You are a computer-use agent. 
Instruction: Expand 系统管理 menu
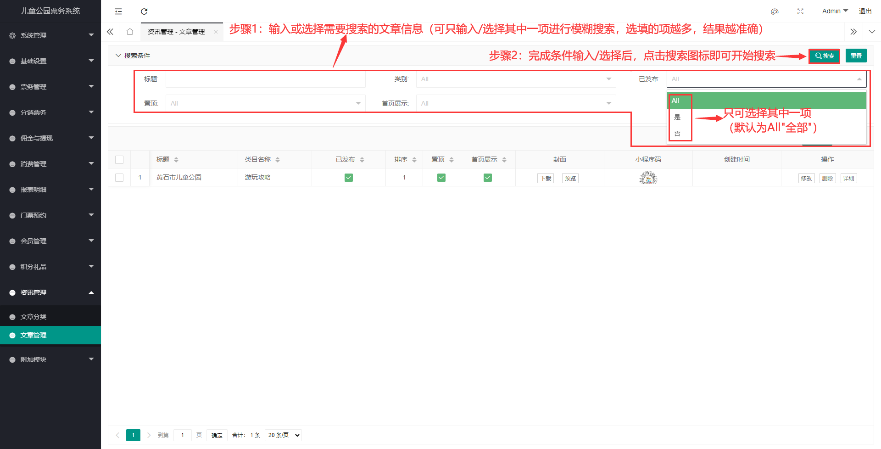[x=50, y=35]
